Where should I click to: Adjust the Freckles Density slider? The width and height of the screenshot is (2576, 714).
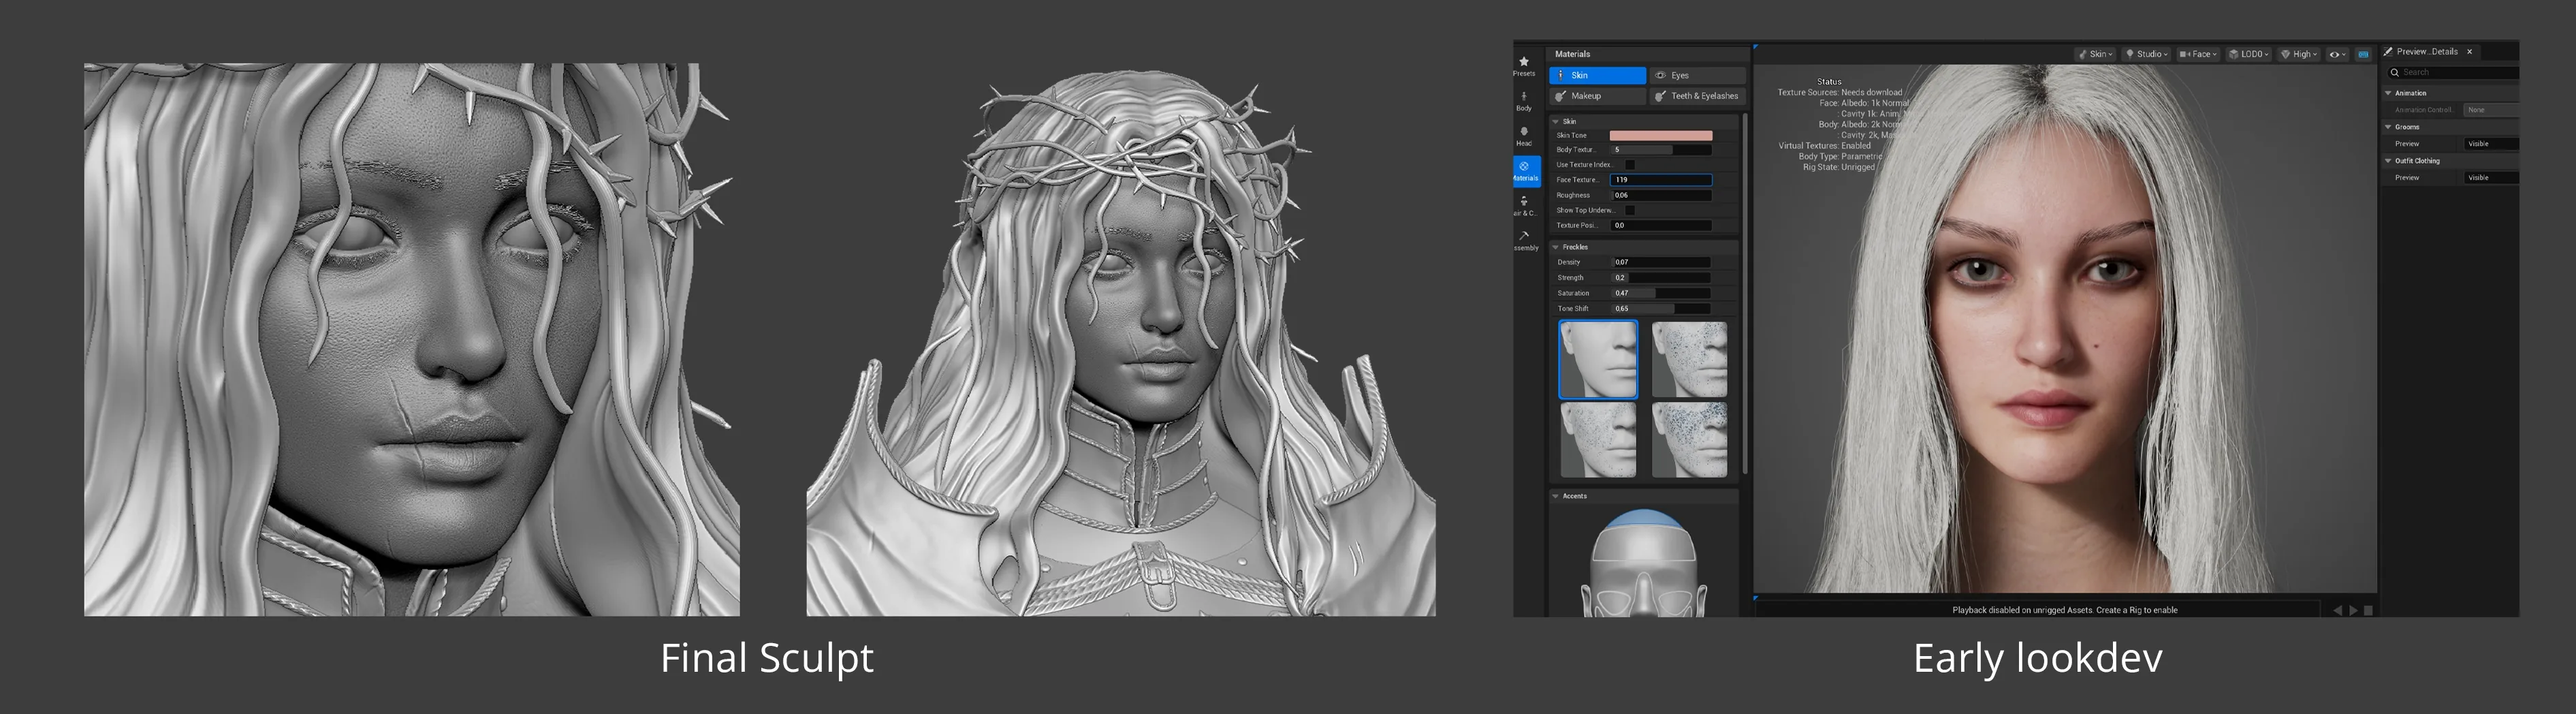(x=1661, y=262)
